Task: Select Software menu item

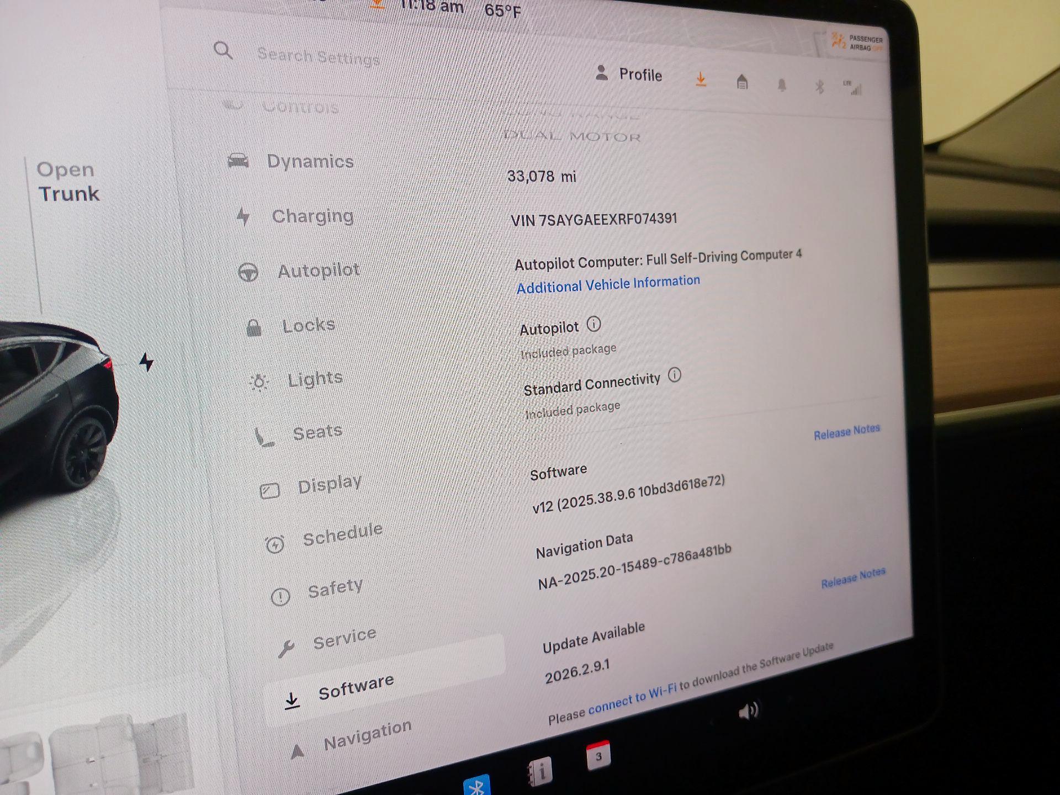Action: (x=356, y=687)
